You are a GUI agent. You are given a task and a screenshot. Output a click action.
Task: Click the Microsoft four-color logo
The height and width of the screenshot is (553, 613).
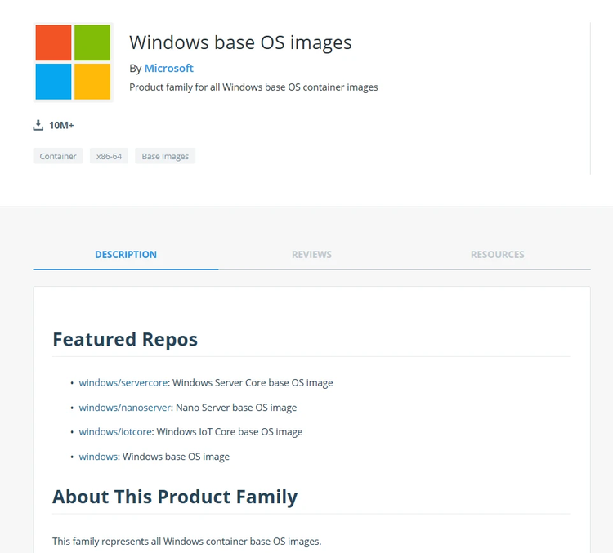click(x=73, y=62)
